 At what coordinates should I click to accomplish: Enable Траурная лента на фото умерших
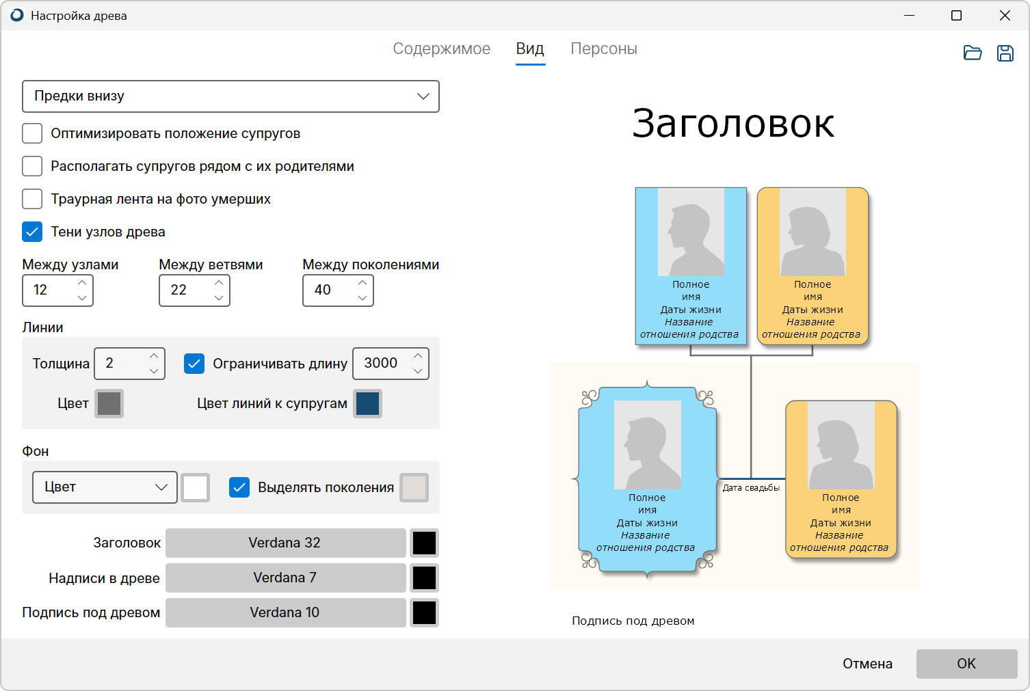(32, 199)
